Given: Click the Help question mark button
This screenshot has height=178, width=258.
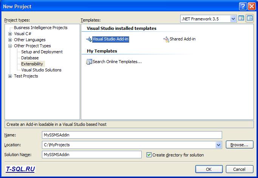Looking at the screenshot, I should 243,6.
